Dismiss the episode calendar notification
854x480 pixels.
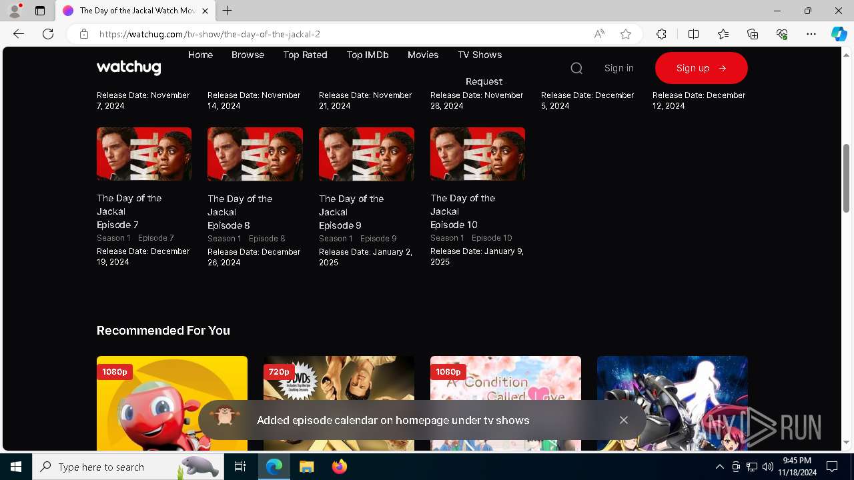pos(624,420)
